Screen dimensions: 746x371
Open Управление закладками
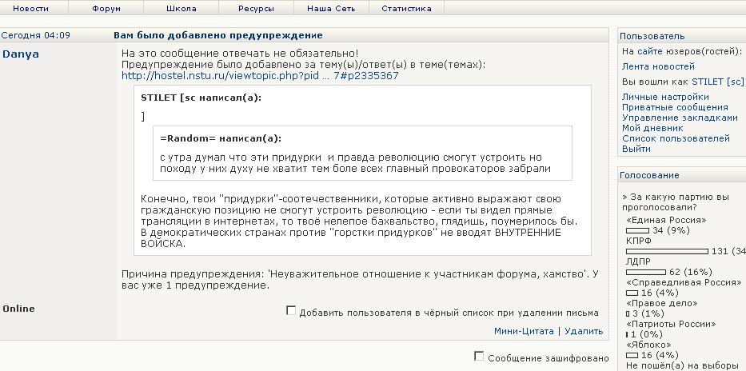pos(680,118)
